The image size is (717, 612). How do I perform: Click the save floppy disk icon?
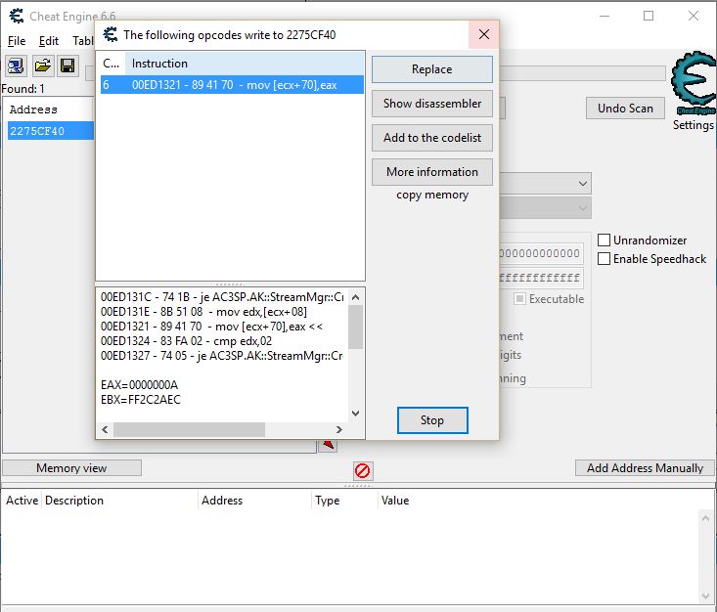coord(67,66)
